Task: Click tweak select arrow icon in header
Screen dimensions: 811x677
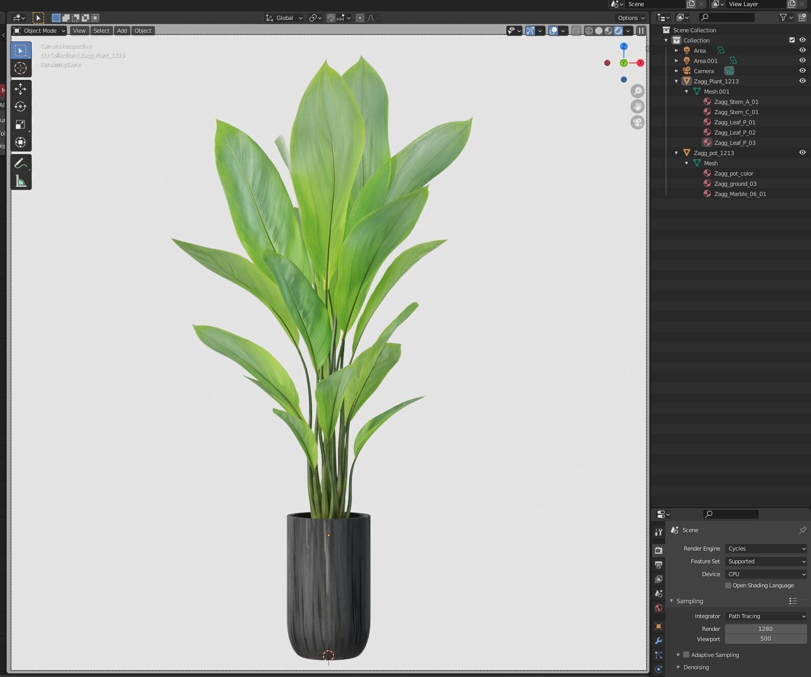Action: coord(38,18)
